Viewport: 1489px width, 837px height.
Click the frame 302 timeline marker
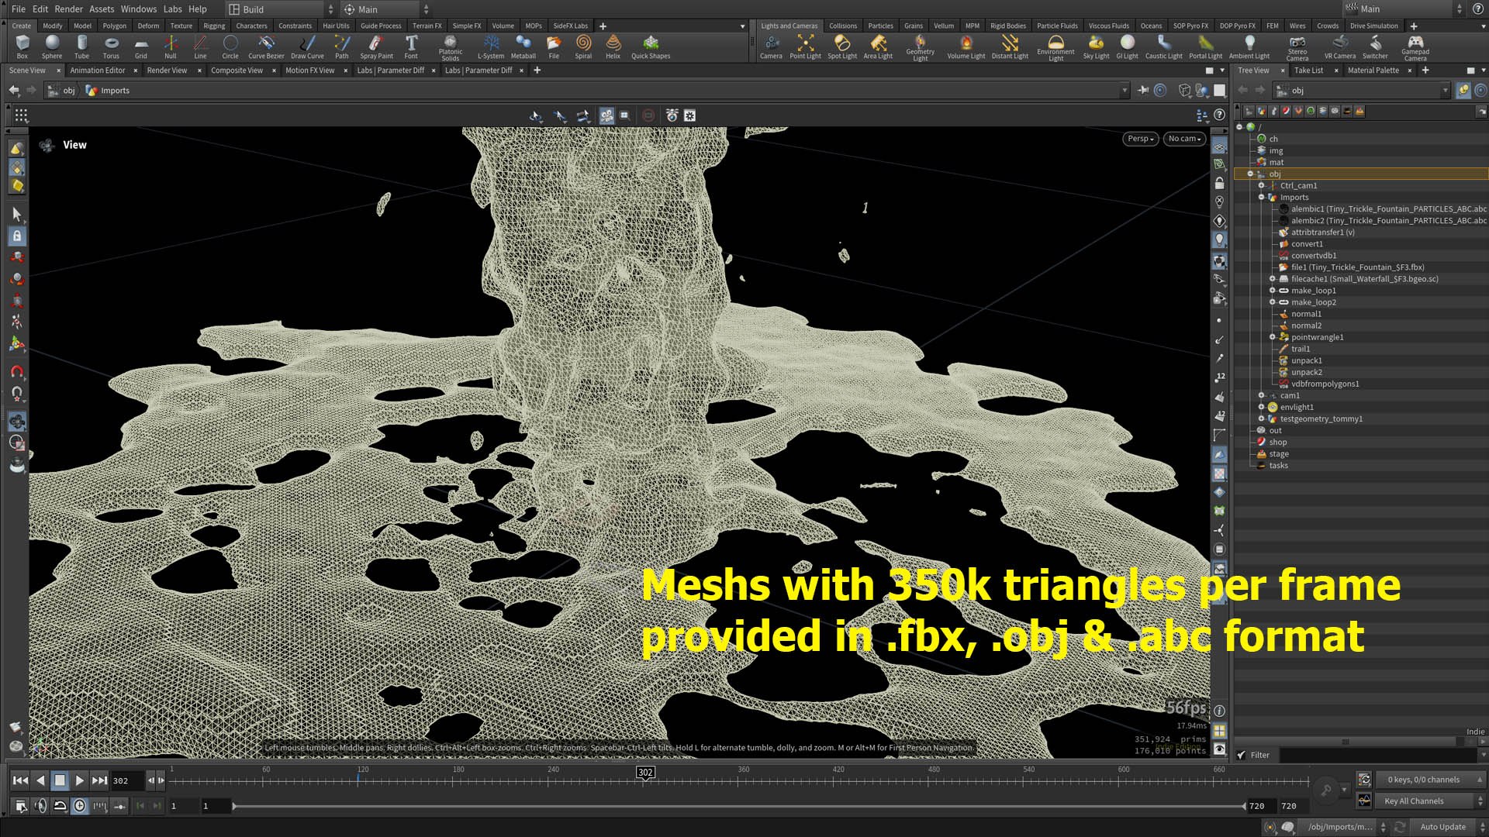(x=645, y=772)
